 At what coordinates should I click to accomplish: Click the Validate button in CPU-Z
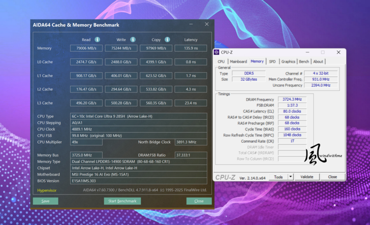(307, 177)
